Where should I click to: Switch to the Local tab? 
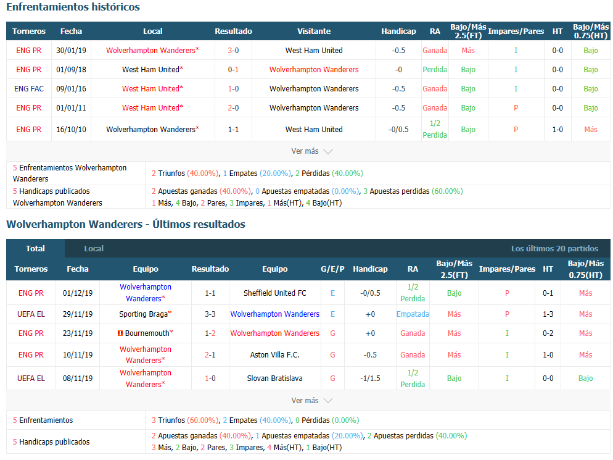point(94,248)
